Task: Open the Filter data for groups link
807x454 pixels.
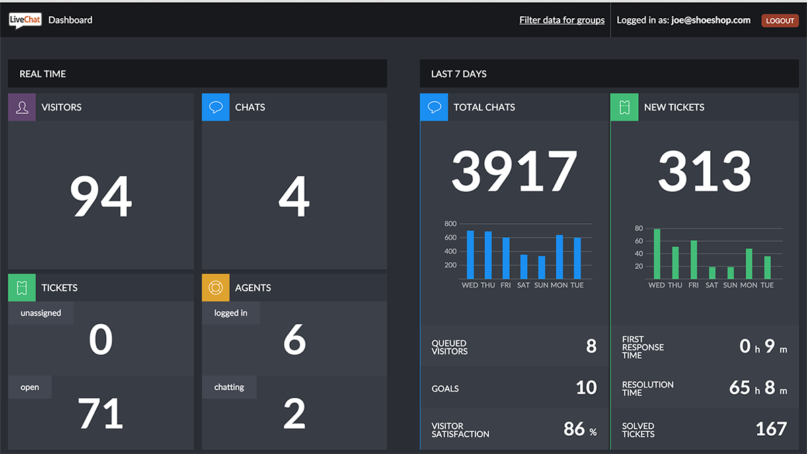Action: (x=562, y=20)
